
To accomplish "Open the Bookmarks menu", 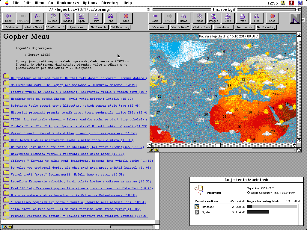I will point(68,3).
